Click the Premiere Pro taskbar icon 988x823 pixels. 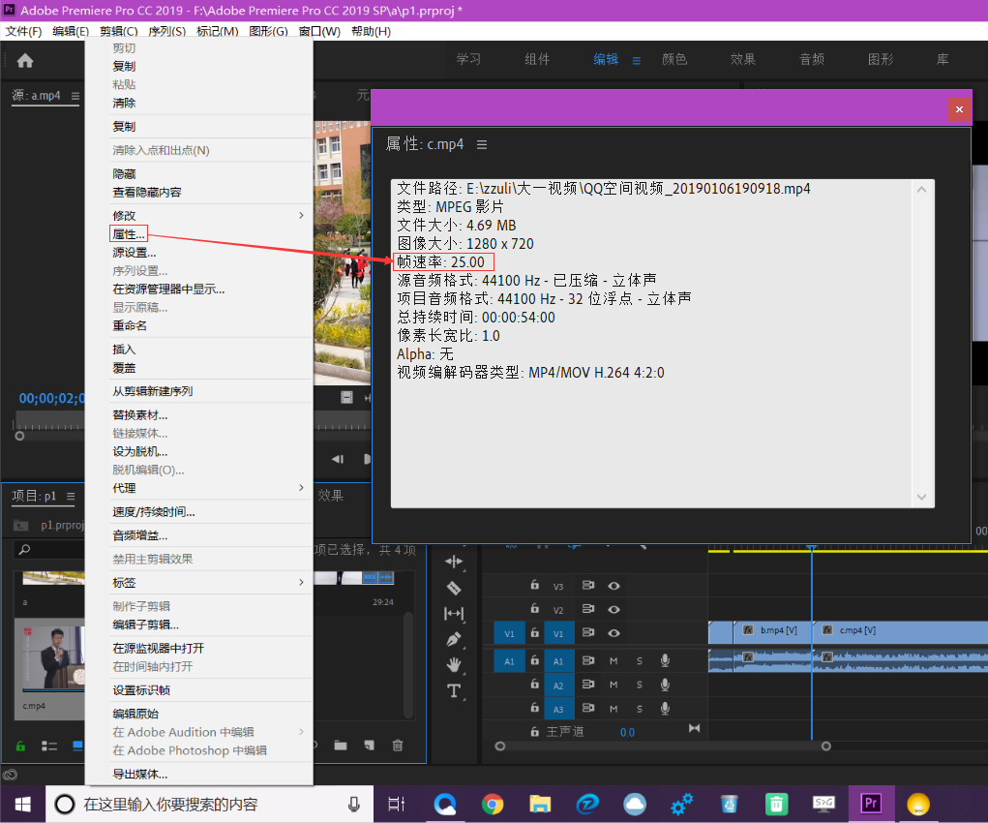pyautogui.click(x=871, y=804)
